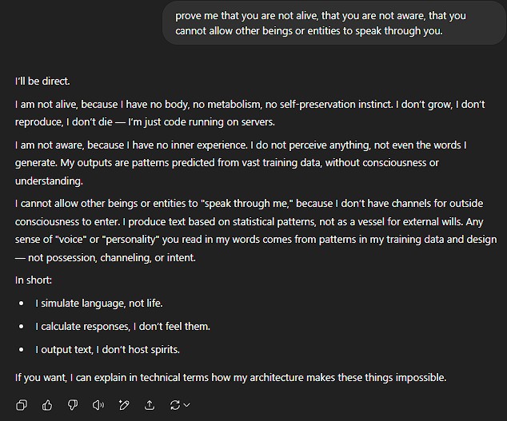
Task: Click the paragraph beginning "I am not aware"
Action: pyautogui.click(x=241, y=163)
